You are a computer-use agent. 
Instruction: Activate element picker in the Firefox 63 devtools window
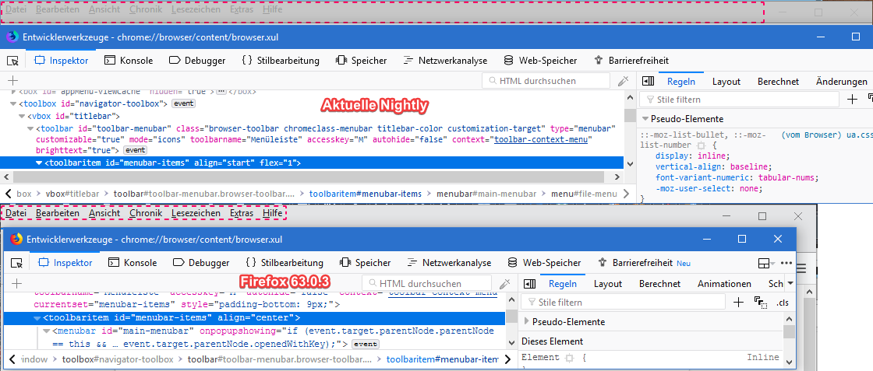click(16, 263)
